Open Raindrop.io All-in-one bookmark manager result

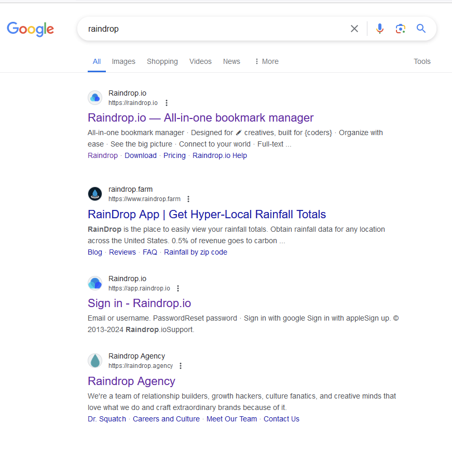coord(200,117)
